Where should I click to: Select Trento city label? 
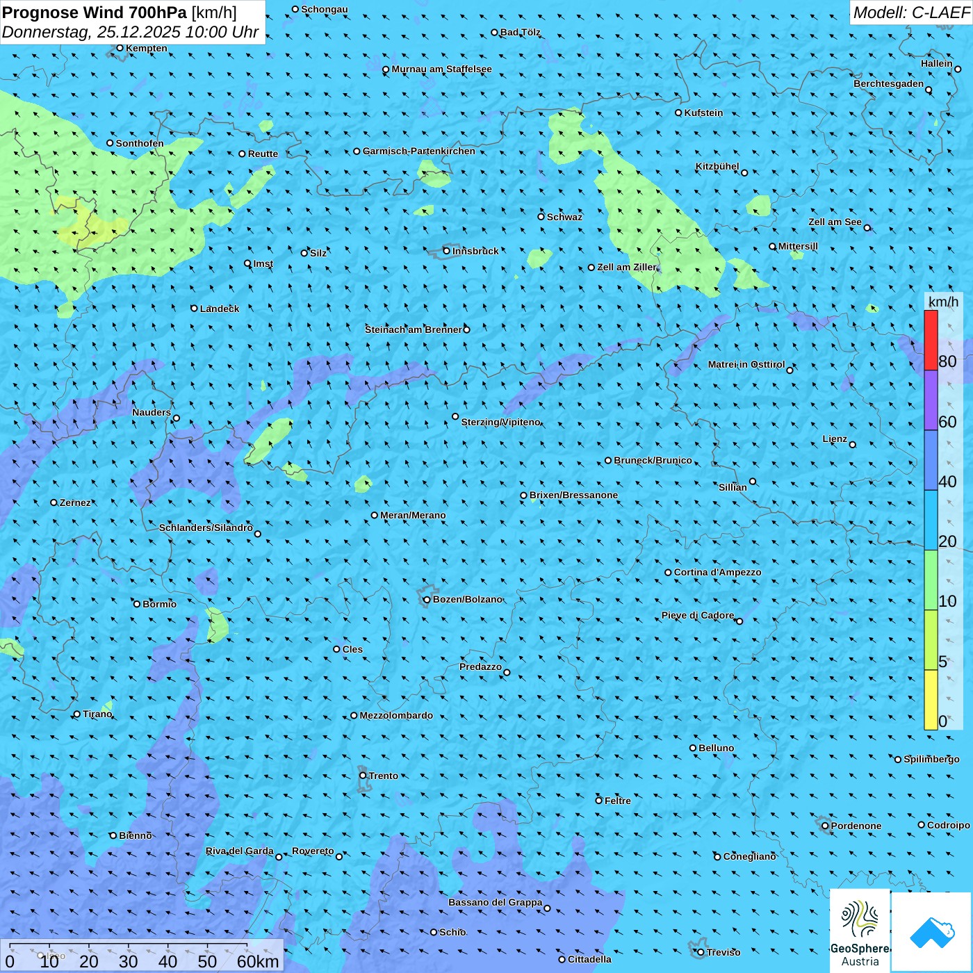(x=383, y=776)
